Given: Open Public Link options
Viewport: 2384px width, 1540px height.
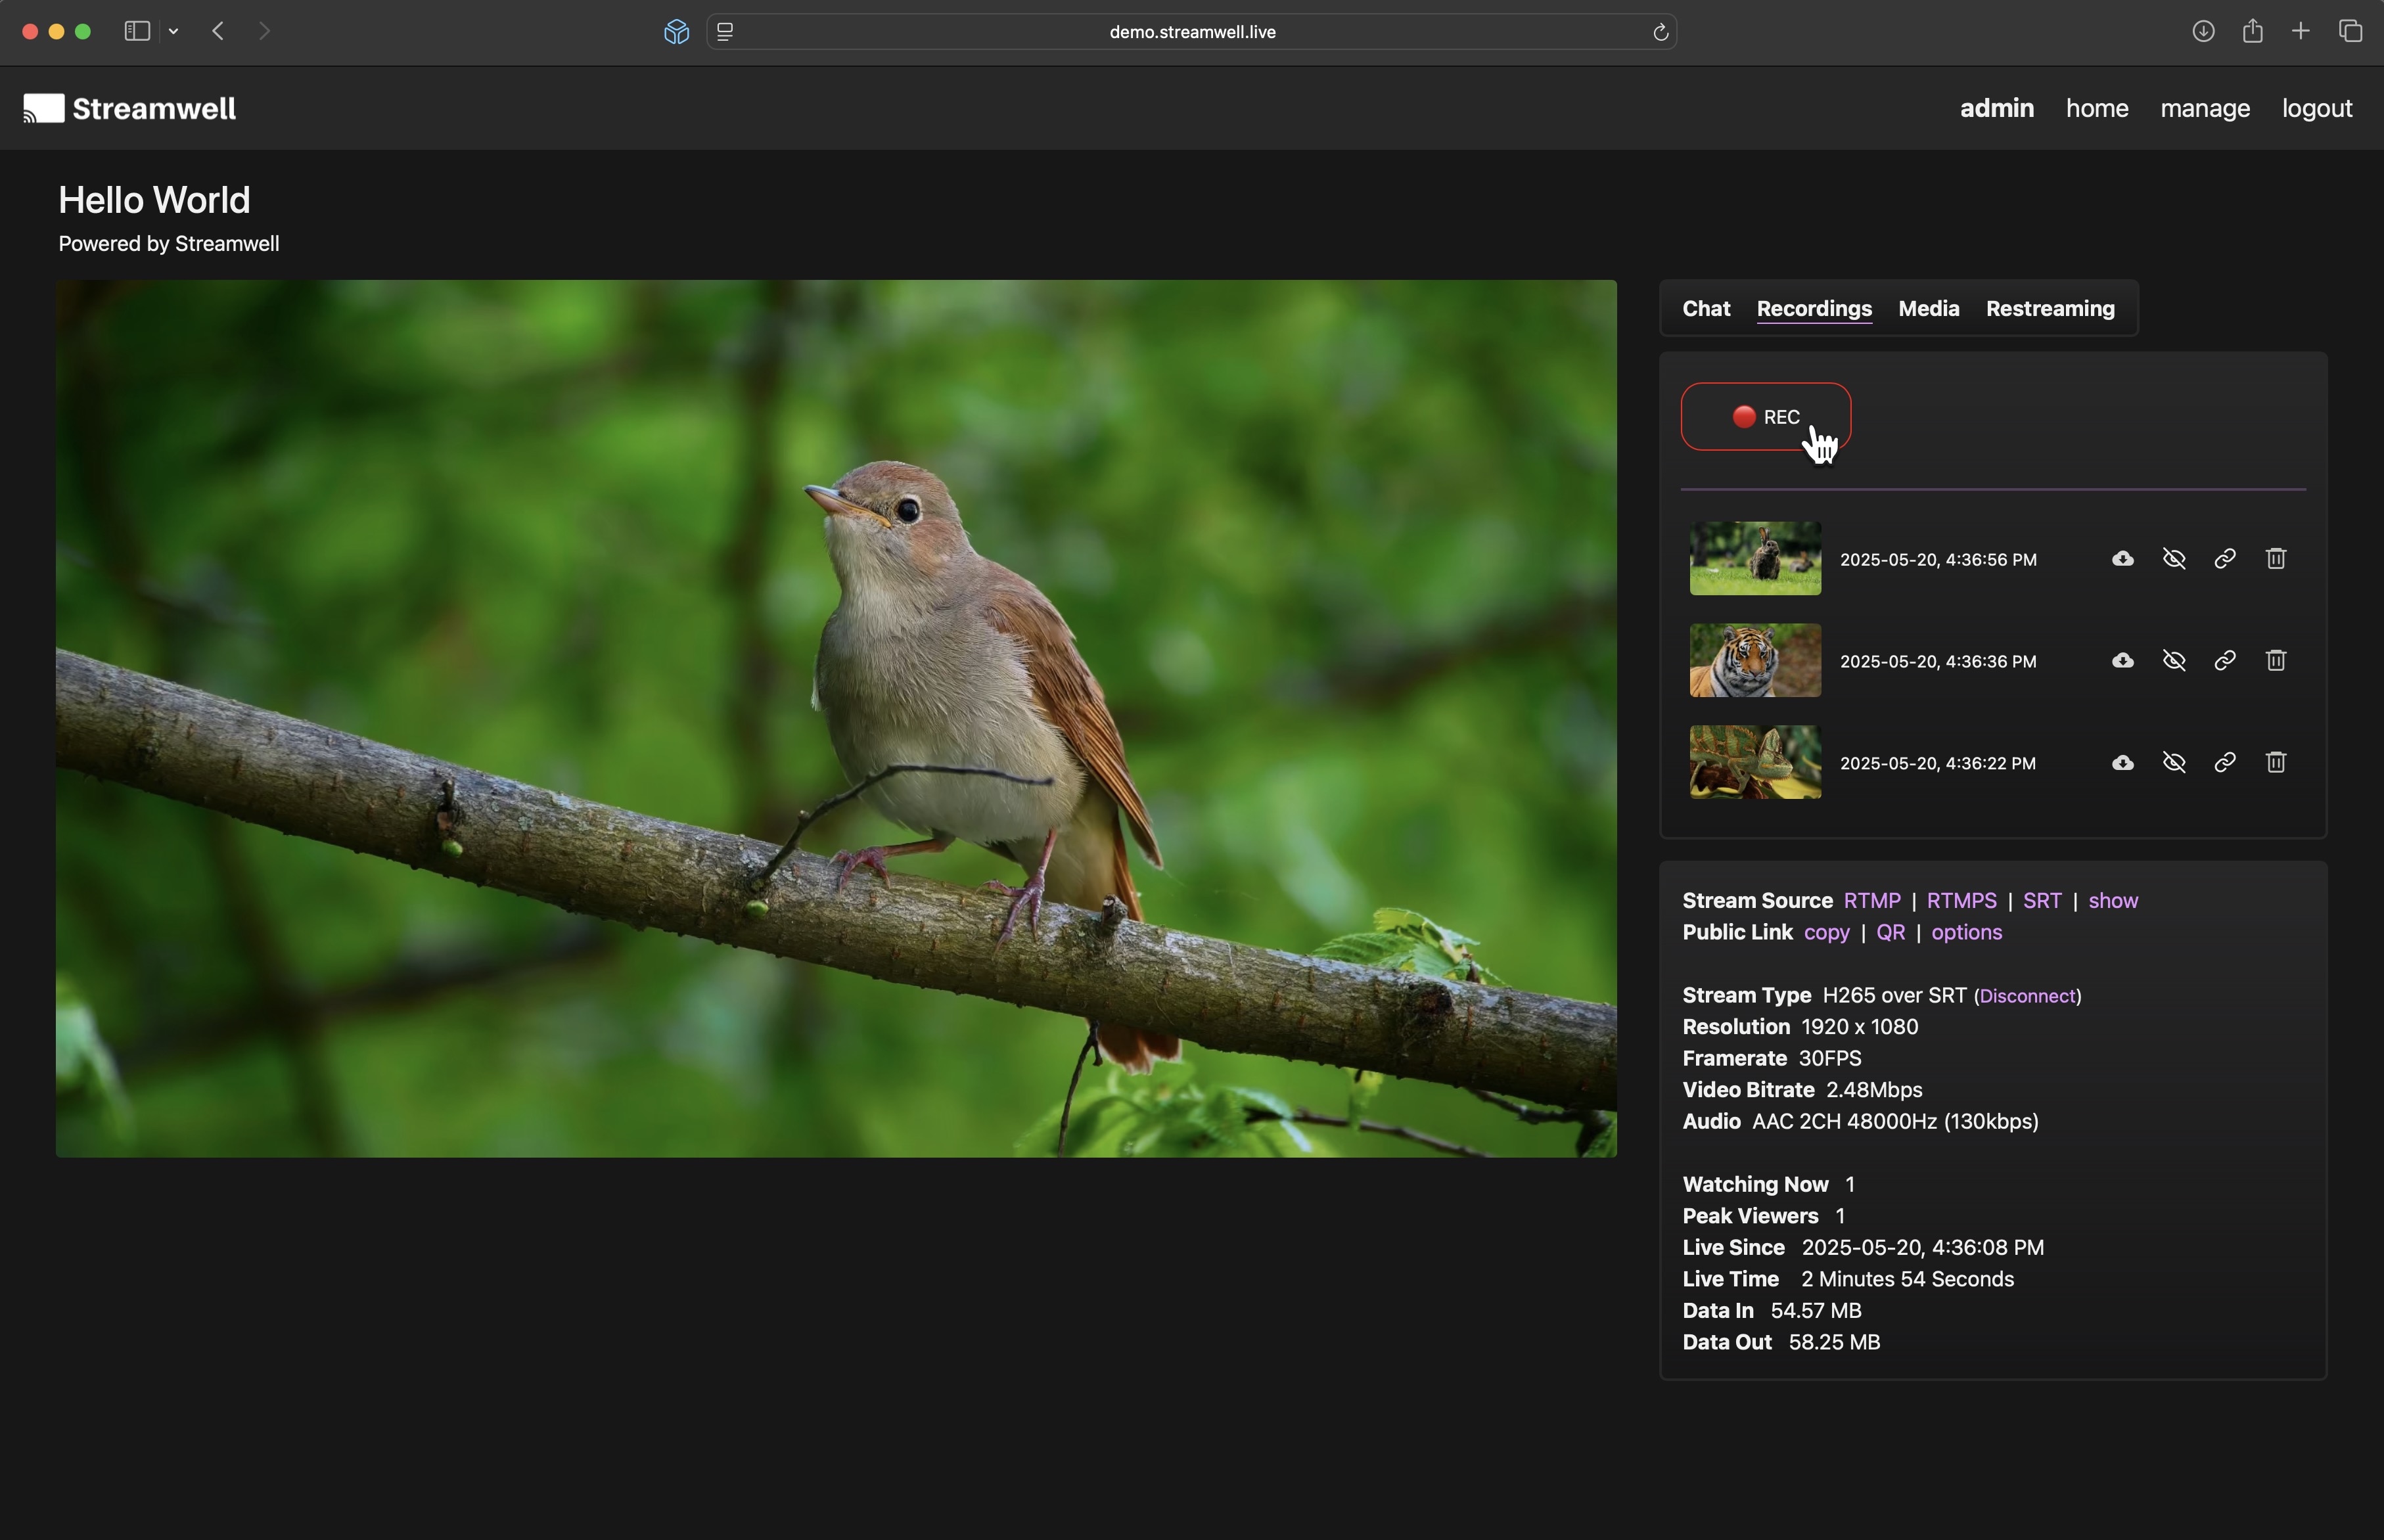Looking at the screenshot, I should tap(1966, 932).
